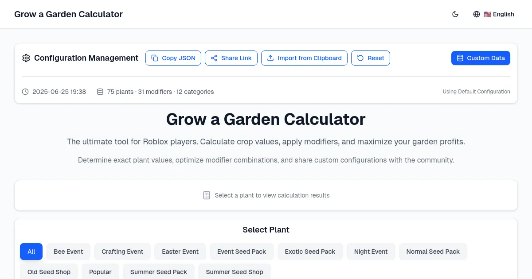Select the Summer Seed Shop tab
Viewport: 532px width, 279px height.
click(x=235, y=271)
